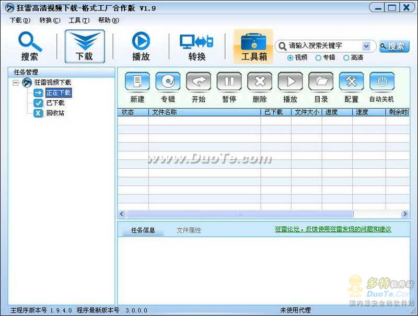Click the 任务管理 panel header
The image size is (418, 316).
[62, 72]
